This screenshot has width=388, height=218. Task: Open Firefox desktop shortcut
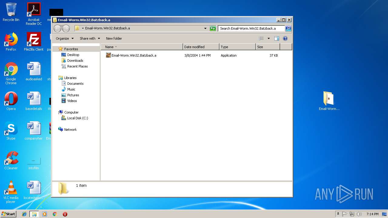pyautogui.click(x=11, y=42)
